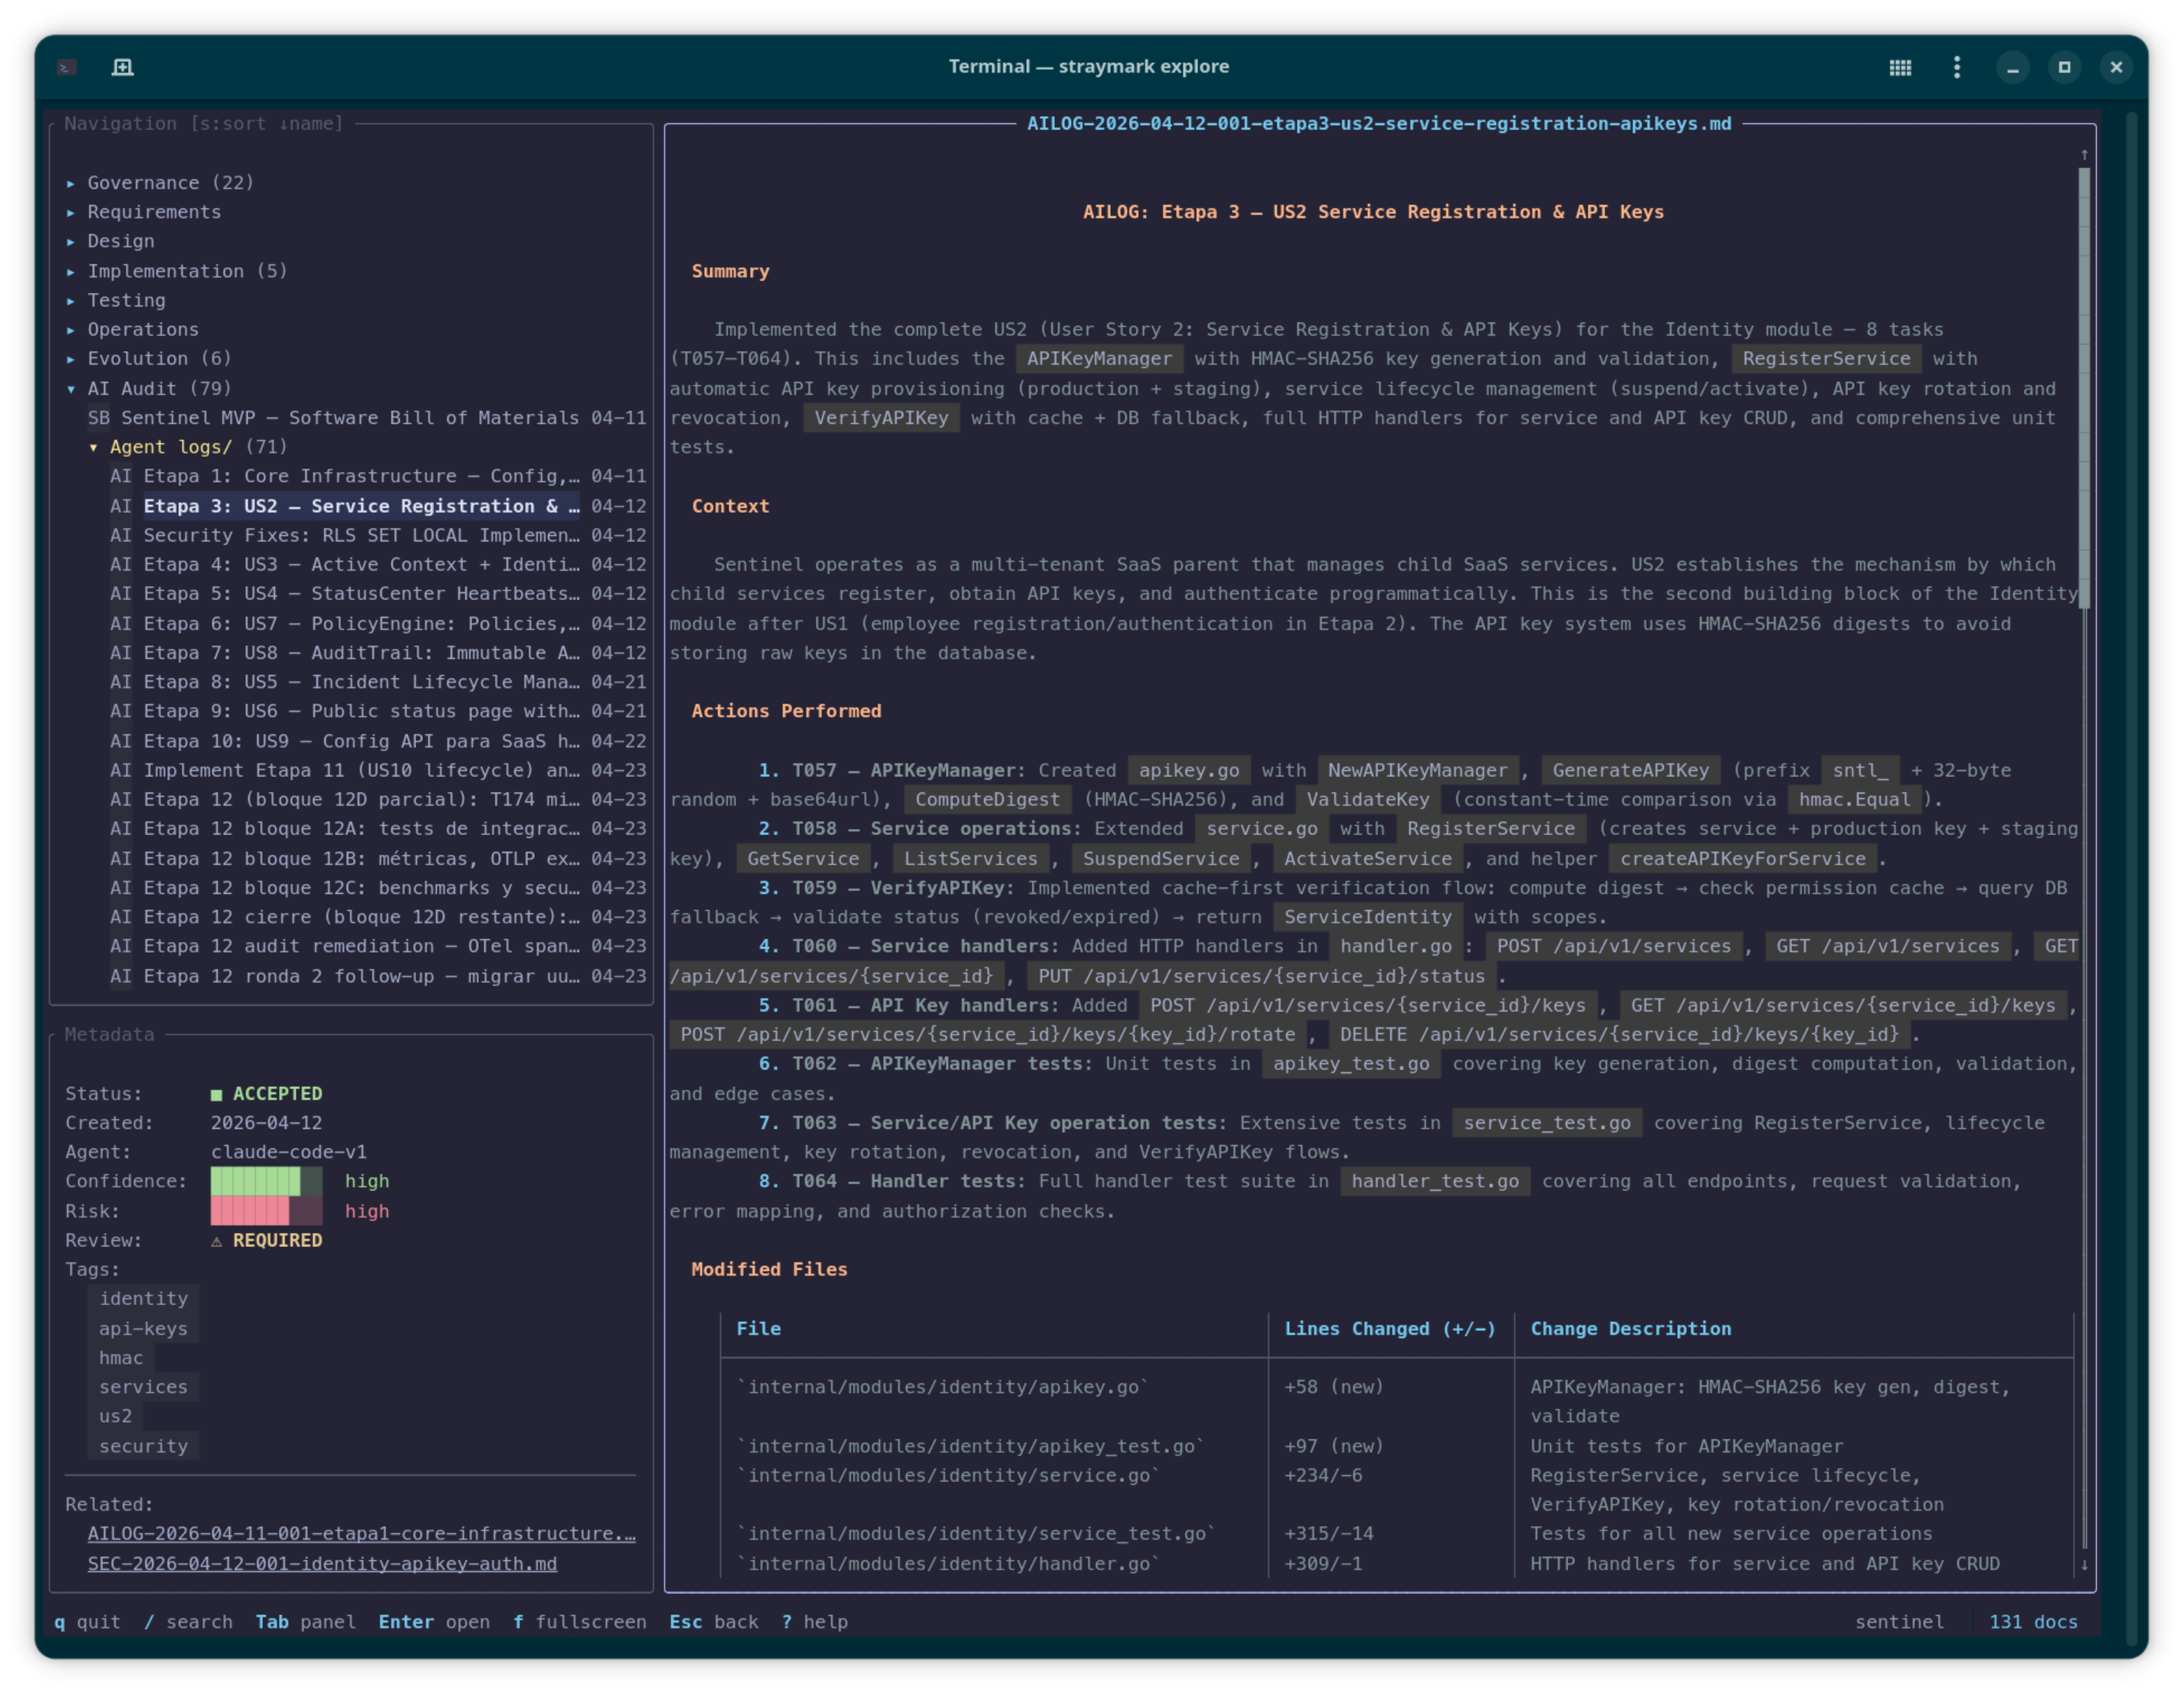Click the api-keys tag
Screen dimensions: 2184x1694
(143, 1328)
